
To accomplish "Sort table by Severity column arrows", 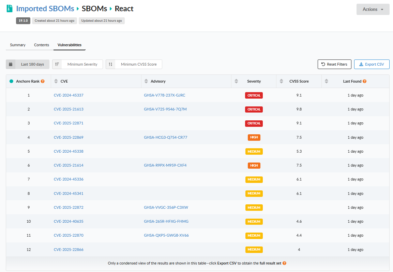I will click(236, 81).
